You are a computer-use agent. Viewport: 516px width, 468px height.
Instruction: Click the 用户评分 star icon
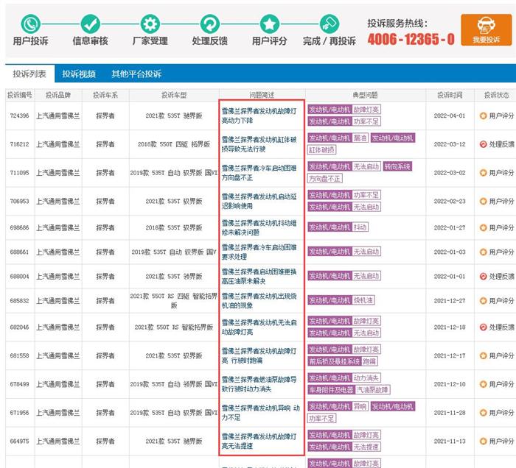270,24
